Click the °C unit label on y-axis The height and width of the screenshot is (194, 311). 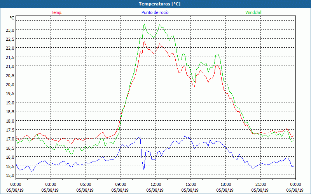coord(12,18)
